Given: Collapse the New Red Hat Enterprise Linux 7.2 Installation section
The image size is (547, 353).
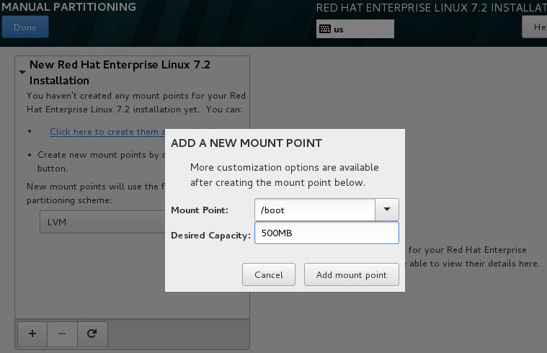Looking at the screenshot, I should [x=22, y=72].
